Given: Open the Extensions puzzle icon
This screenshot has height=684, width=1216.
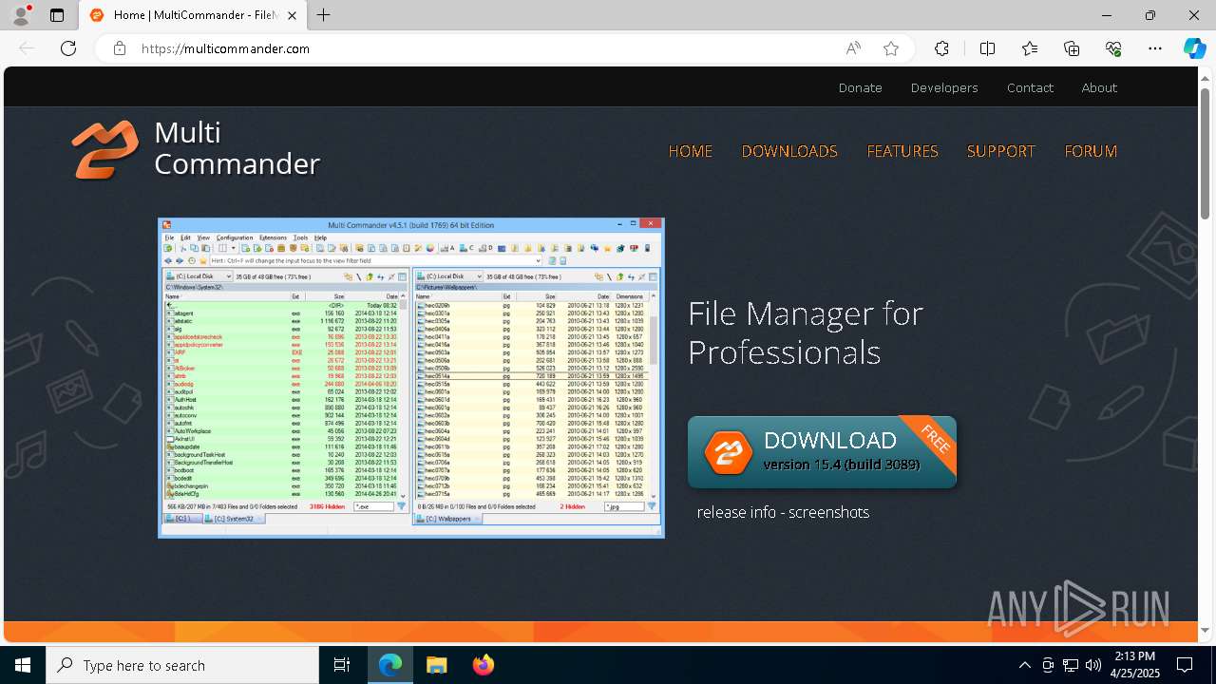Looking at the screenshot, I should [941, 48].
